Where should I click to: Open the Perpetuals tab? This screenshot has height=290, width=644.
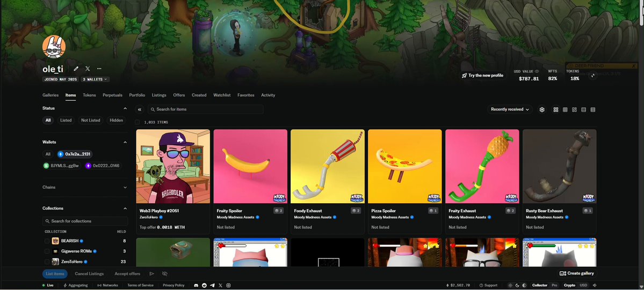tap(113, 95)
